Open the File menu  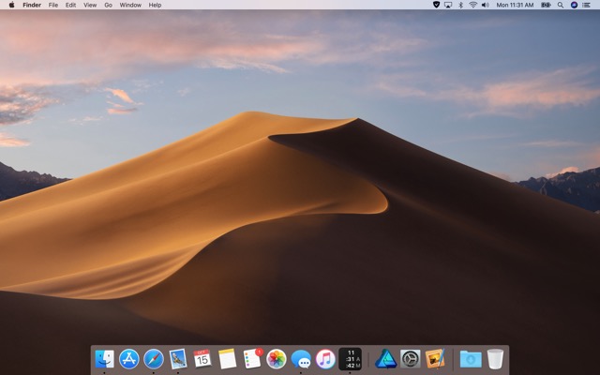(x=53, y=5)
